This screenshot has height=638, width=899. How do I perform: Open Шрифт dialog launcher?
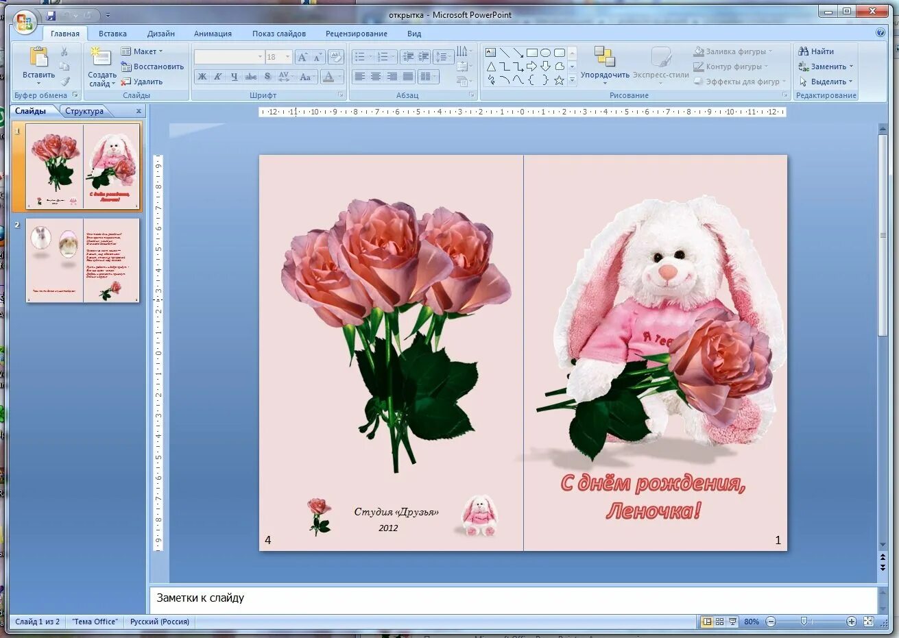341,95
